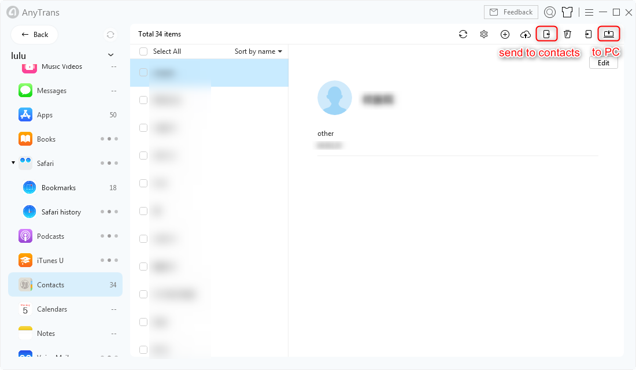The image size is (636, 370).
Task: Open the 'send to contacts' export icon
Action: tap(546, 34)
